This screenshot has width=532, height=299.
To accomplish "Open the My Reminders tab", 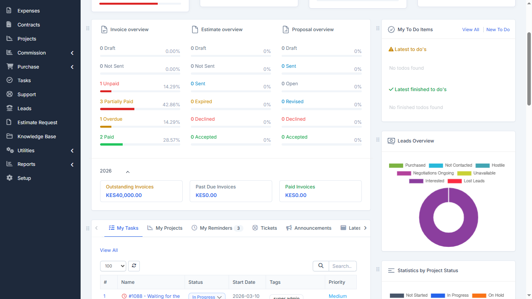I will pos(216,228).
